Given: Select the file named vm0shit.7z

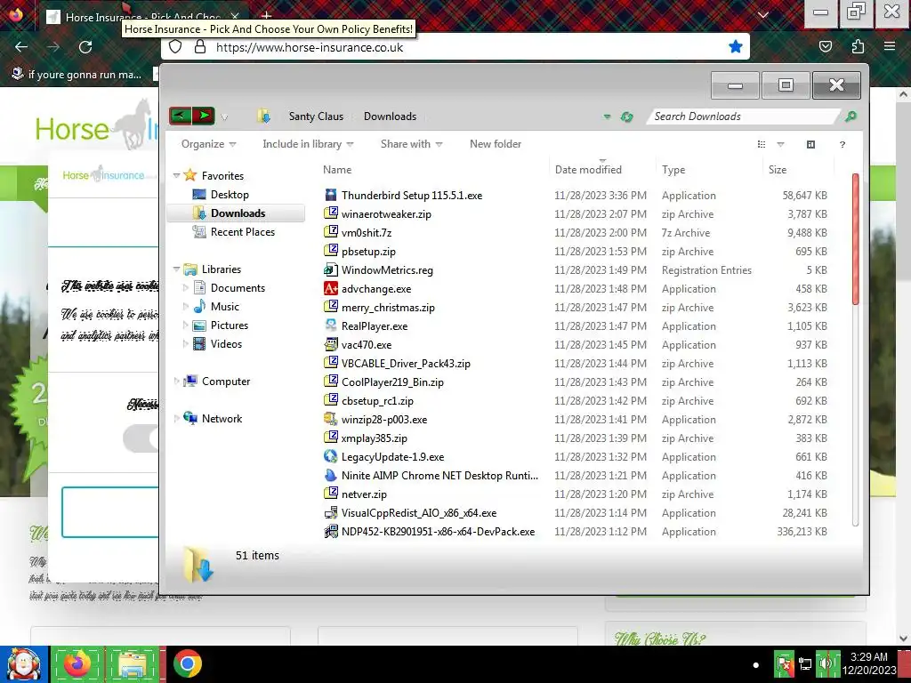Looking at the screenshot, I should coord(366,233).
